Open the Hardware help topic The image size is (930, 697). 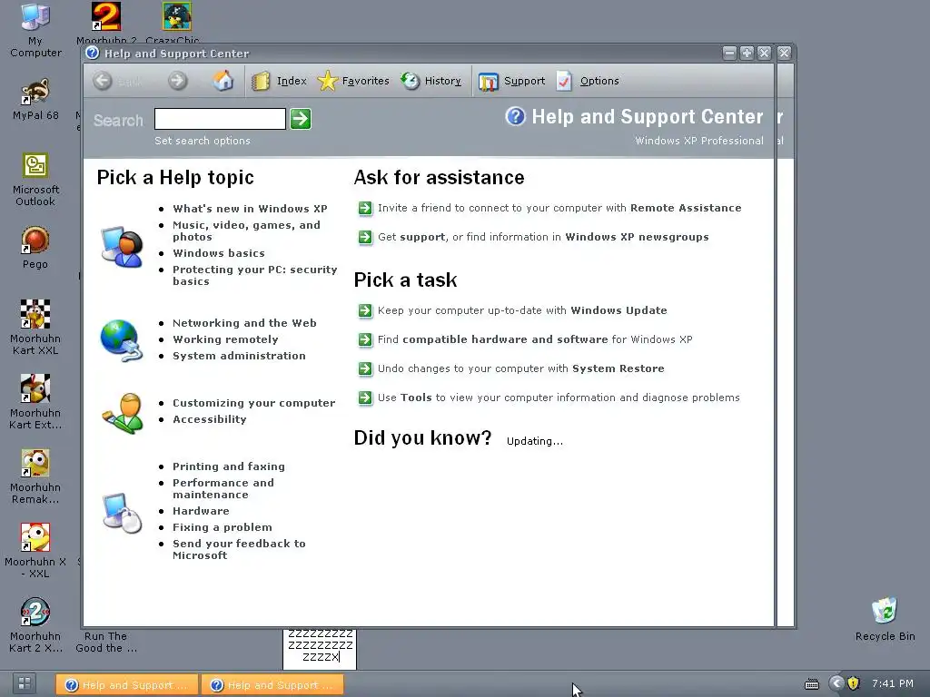click(201, 511)
